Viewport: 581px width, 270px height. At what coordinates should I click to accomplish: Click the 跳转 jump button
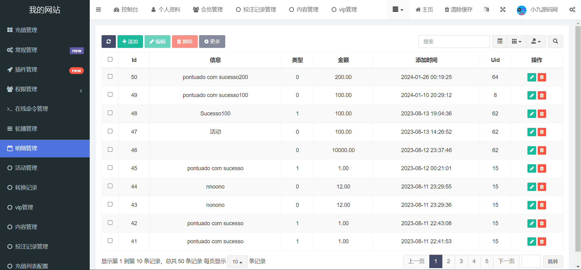point(553,262)
